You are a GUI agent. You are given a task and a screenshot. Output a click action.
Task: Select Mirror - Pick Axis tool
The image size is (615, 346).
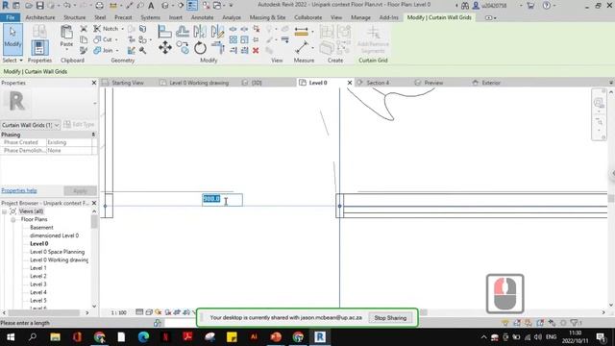(x=200, y=32)
